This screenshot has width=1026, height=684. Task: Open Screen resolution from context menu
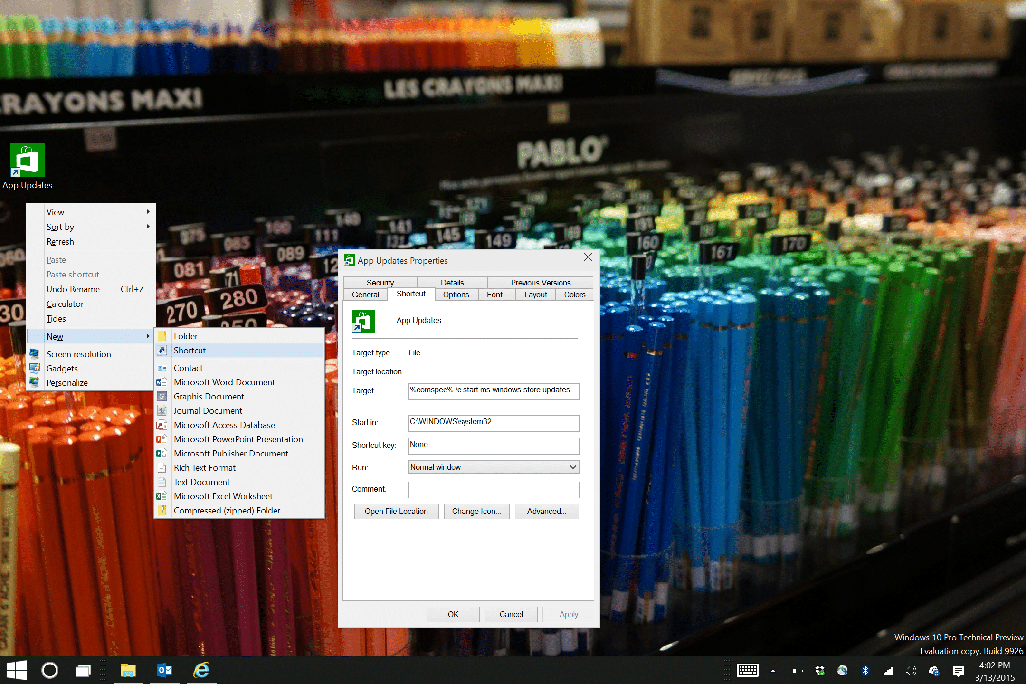[91, 354]
